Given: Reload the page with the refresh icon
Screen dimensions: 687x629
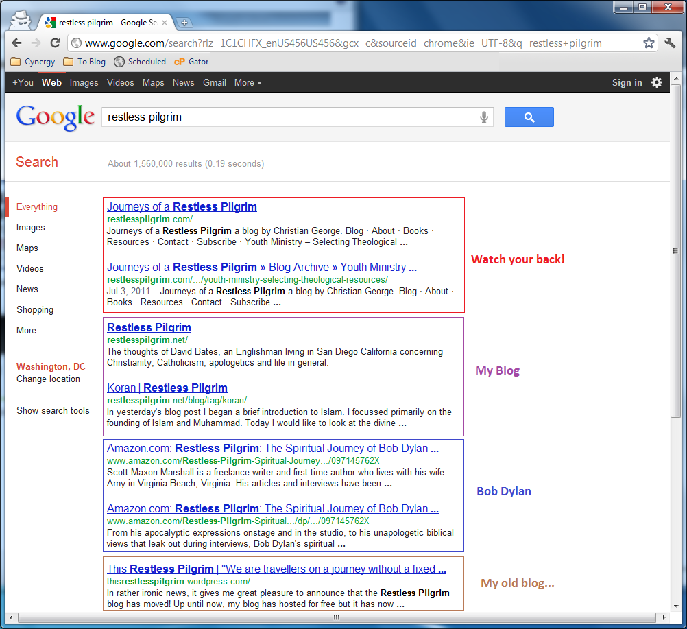Looking at the screenshot, I should tap(56, 43).
